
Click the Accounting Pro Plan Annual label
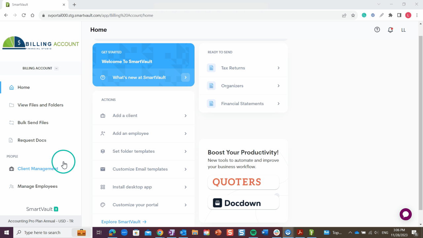coord(41,221)
